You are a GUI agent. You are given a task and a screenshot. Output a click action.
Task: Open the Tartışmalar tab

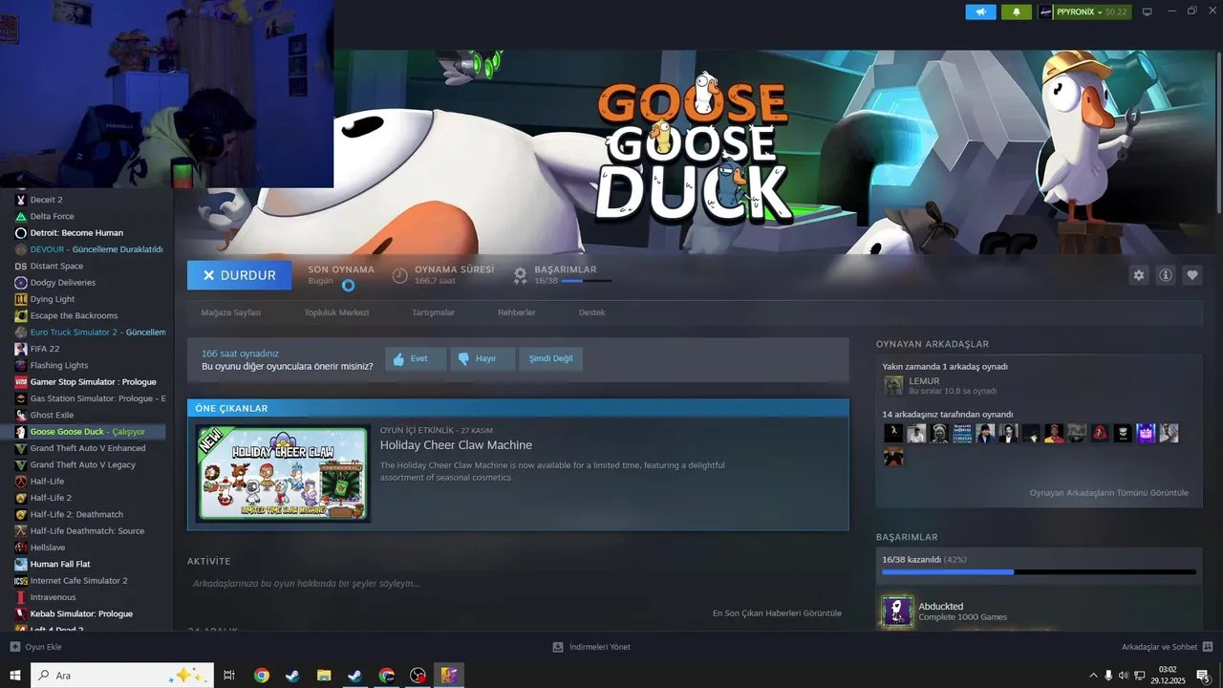coord(433,312)
